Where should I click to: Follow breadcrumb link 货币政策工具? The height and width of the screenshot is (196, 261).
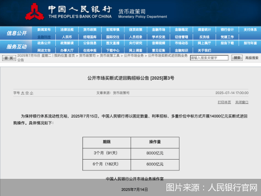coord(110,56)
